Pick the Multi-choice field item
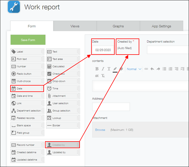189x167 pixels. tap(27, 81)
